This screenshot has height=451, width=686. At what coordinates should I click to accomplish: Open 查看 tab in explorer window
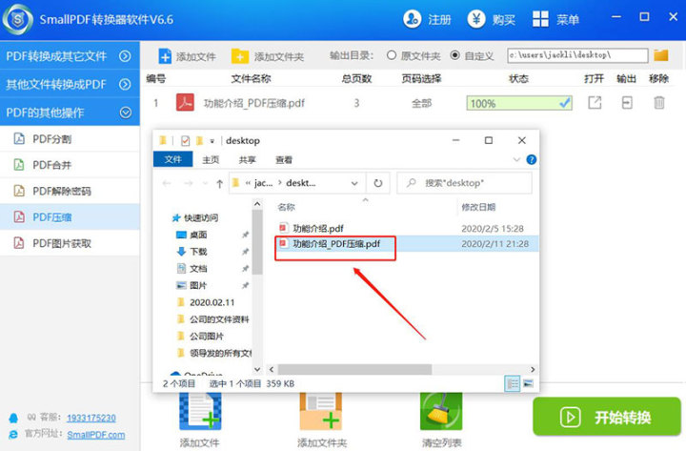284,160
